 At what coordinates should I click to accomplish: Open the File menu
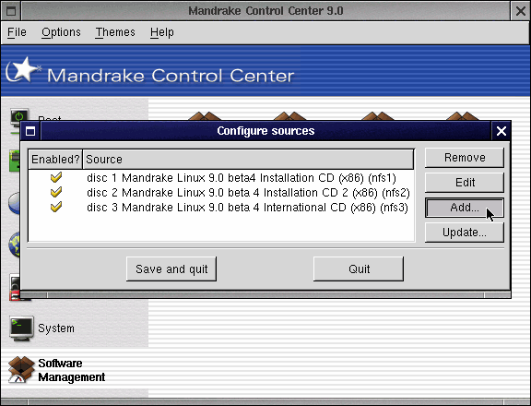17,32
